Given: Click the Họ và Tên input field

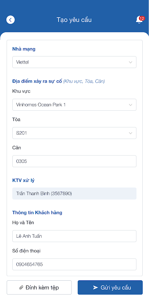Looking at the screenshot, I should click(x=74, y=236).
